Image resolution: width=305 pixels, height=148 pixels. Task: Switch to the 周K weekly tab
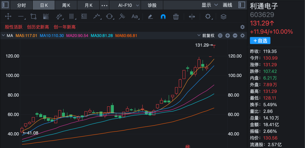click(66, 5)
